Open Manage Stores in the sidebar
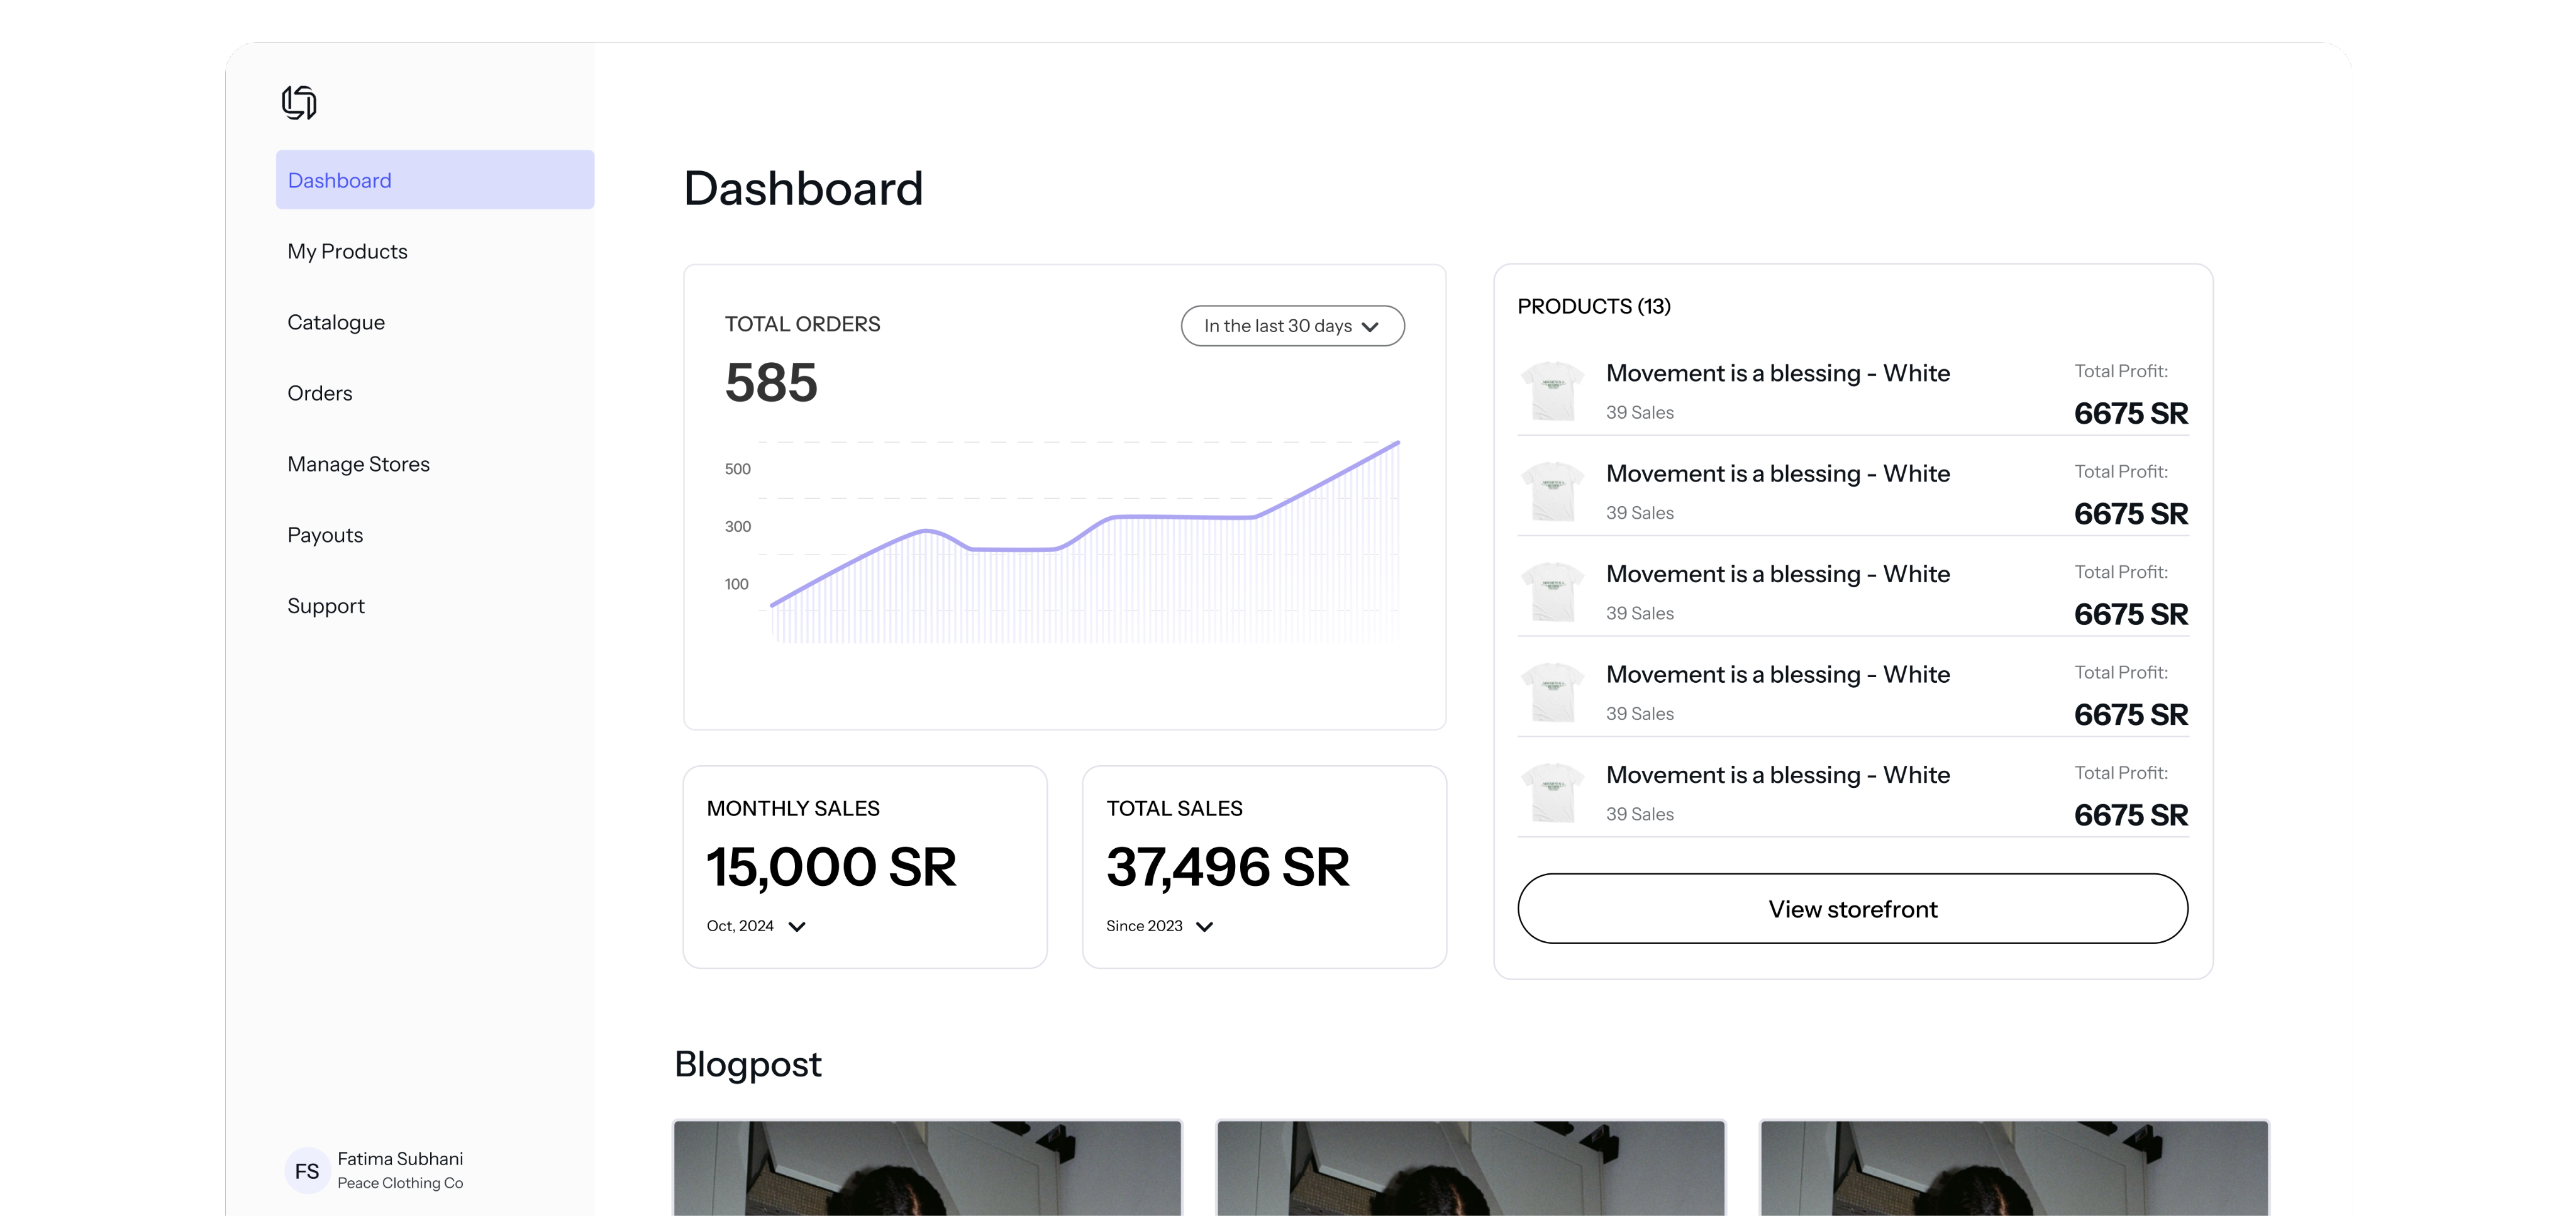Viewport: 2576px width, 1216px height. click(x=358, y=464)
